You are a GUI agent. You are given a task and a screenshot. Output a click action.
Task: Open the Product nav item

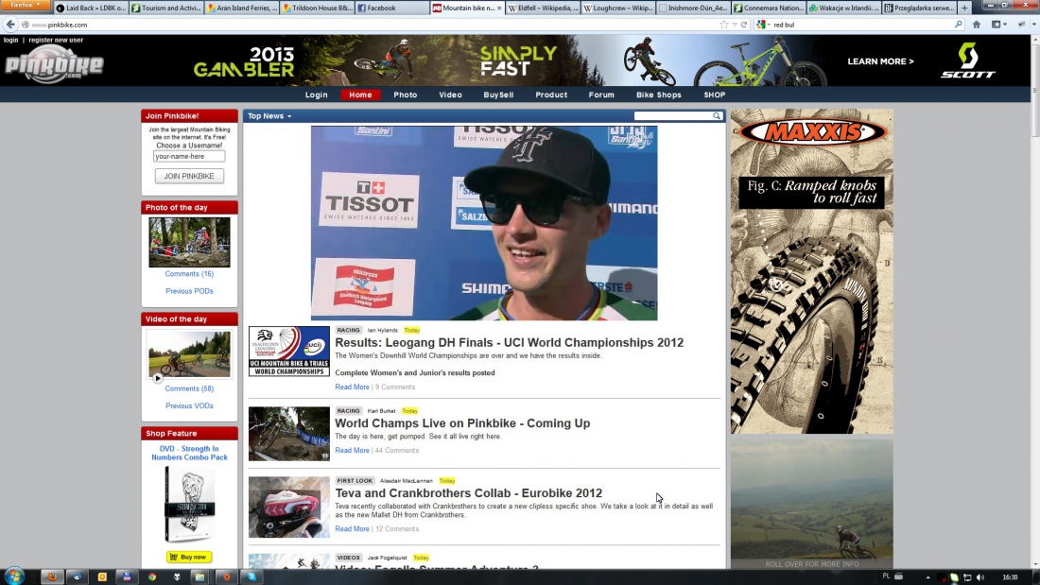pyautogui.click(x=551, y=95)
